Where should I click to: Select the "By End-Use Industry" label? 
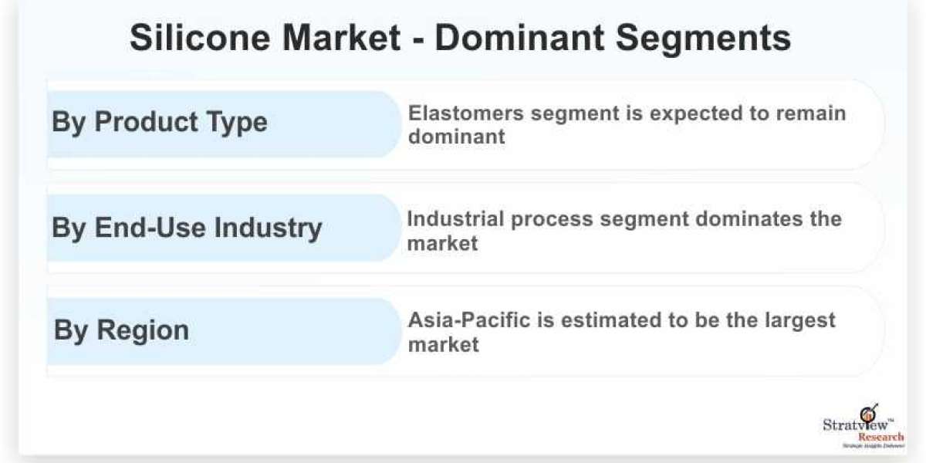pyautogui.click(x=187, y=228)
